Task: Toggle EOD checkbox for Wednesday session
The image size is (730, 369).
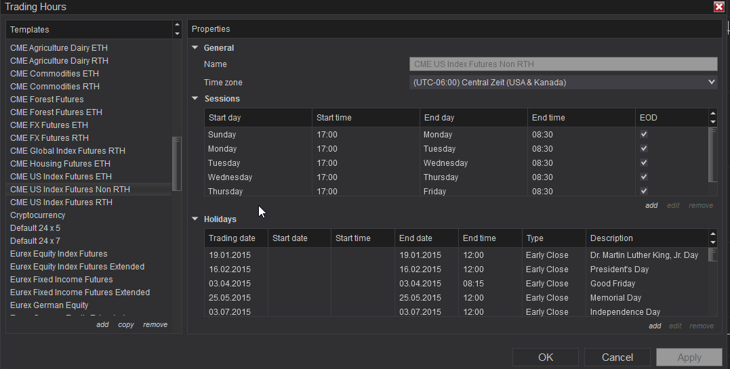Action: click(644, 177)
